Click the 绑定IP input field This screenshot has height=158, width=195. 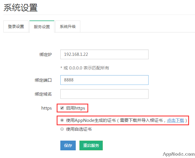point(104,54)
